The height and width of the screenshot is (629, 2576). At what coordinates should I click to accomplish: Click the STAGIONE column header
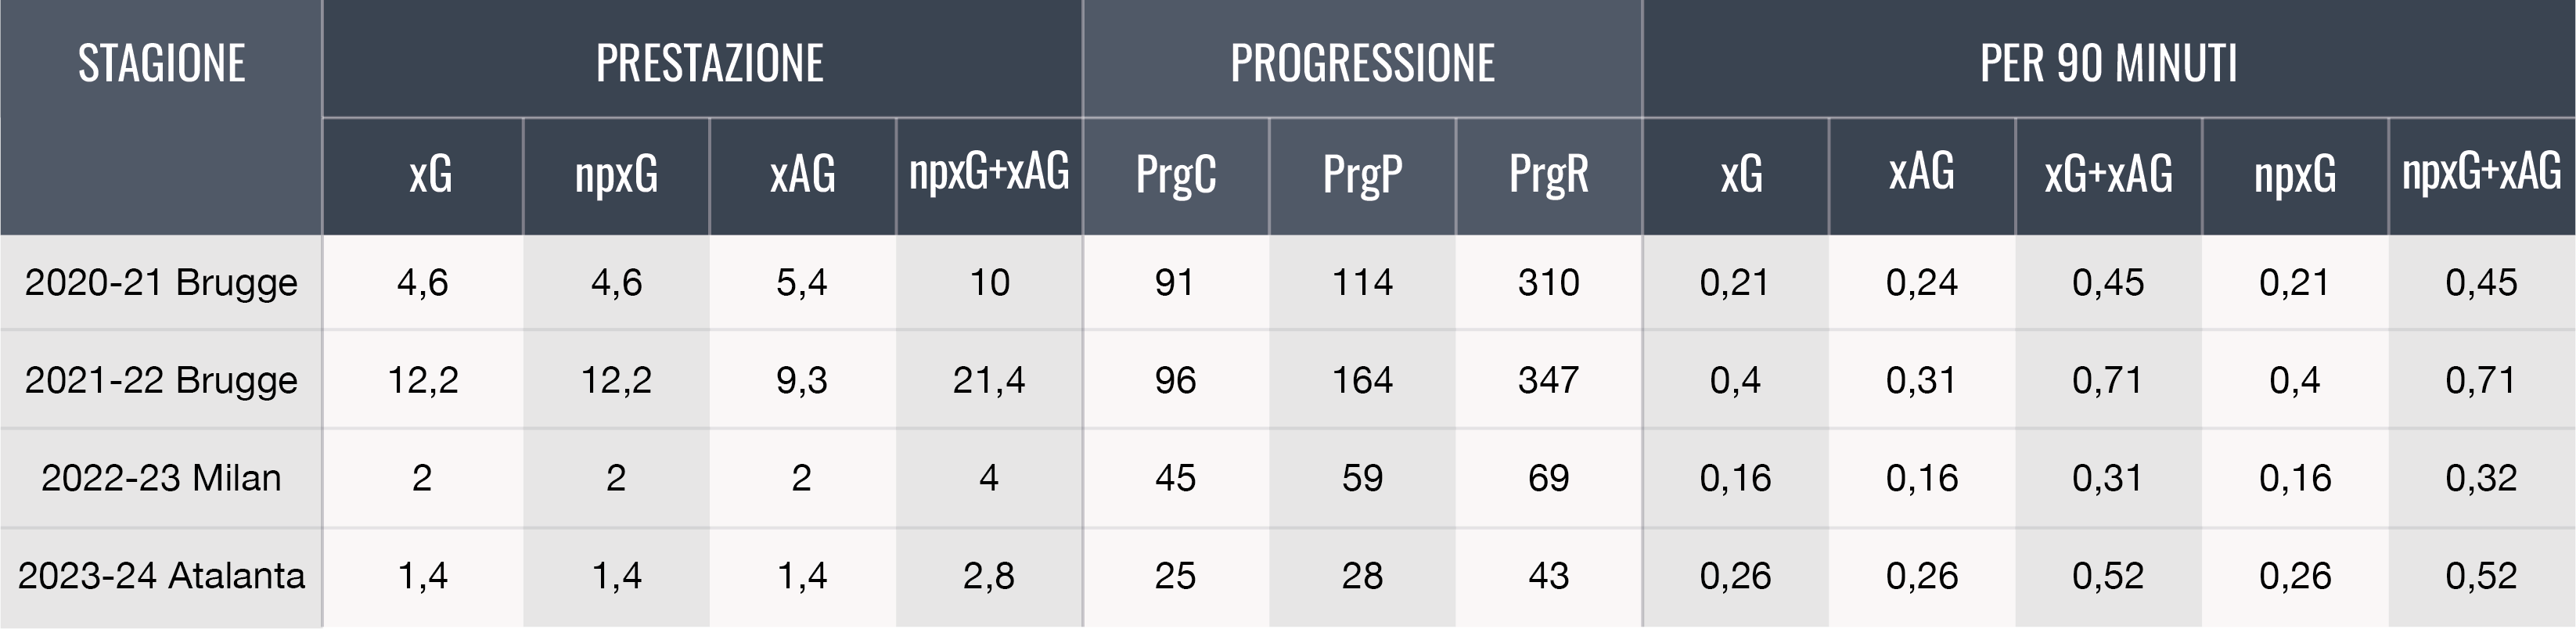coord(161,64)
